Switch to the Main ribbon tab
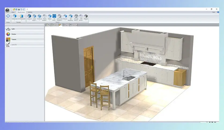224x130 pixels. [13, 12]
